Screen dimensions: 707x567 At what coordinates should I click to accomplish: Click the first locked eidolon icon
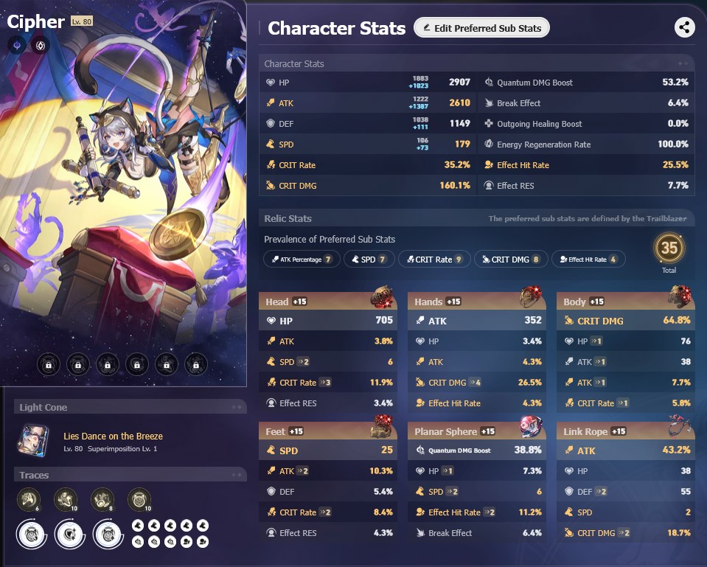coord(49,364)
